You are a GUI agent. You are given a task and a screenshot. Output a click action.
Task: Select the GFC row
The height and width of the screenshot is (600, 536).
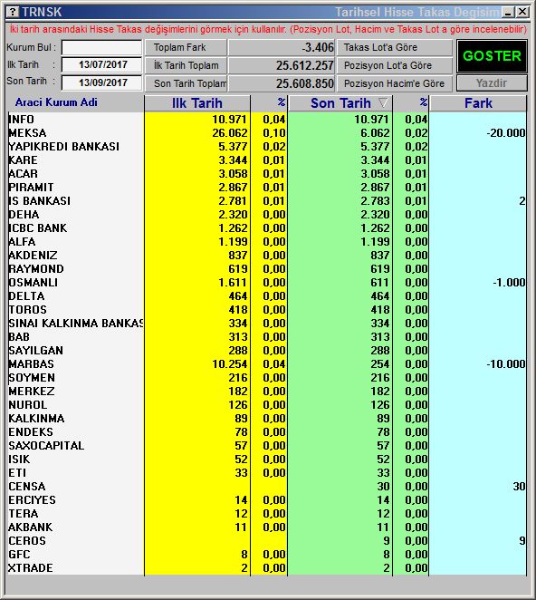point(267,554)
